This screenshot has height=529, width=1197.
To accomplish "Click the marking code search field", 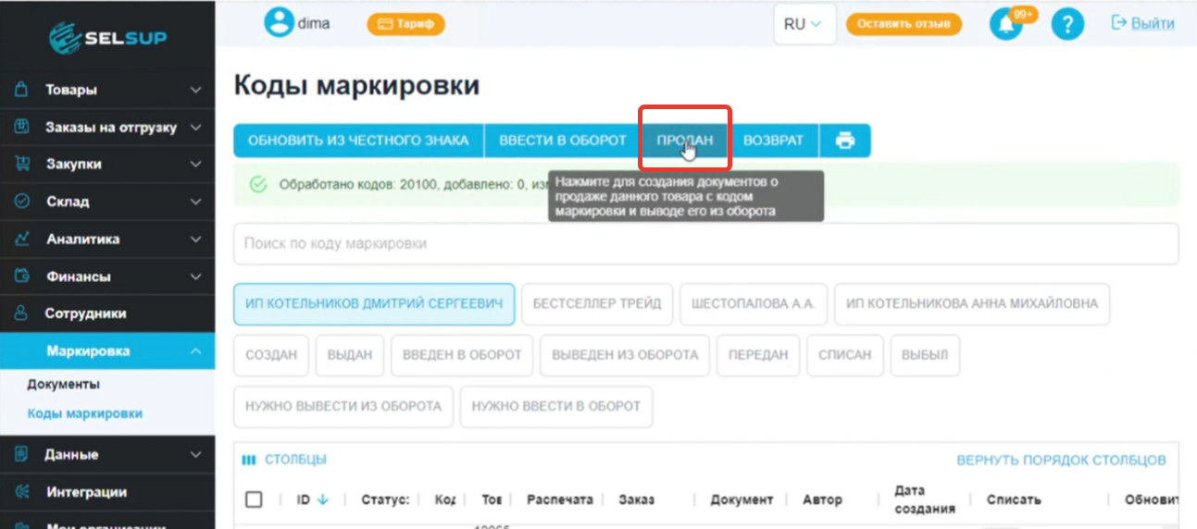I will 705,244.
